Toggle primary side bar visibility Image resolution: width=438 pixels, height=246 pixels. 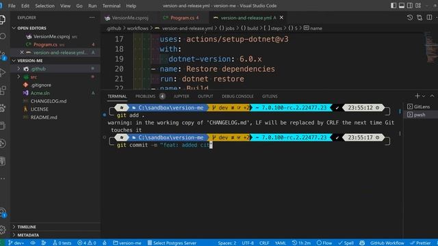coord(394,5)
